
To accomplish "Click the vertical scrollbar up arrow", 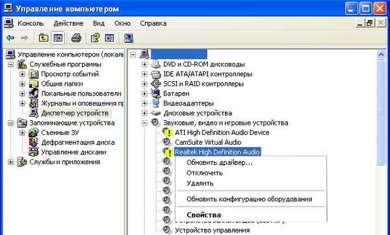I will (381, 55).
